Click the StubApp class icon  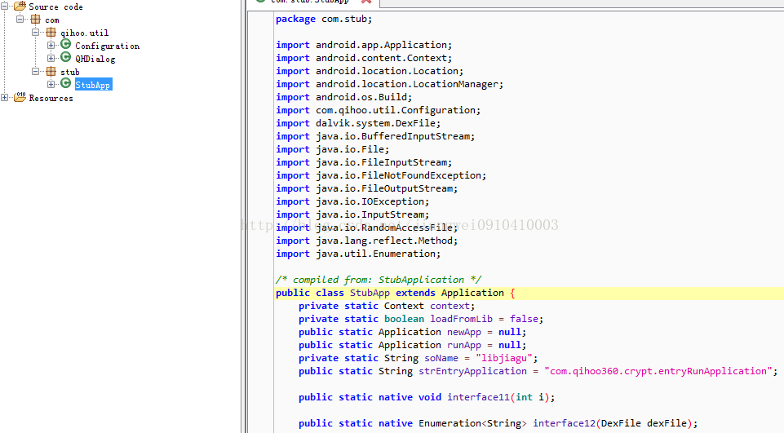coord(65,83)
